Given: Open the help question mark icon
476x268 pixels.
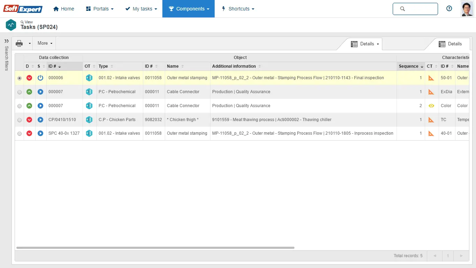Looking at the screenshot, I should point(449,9).
